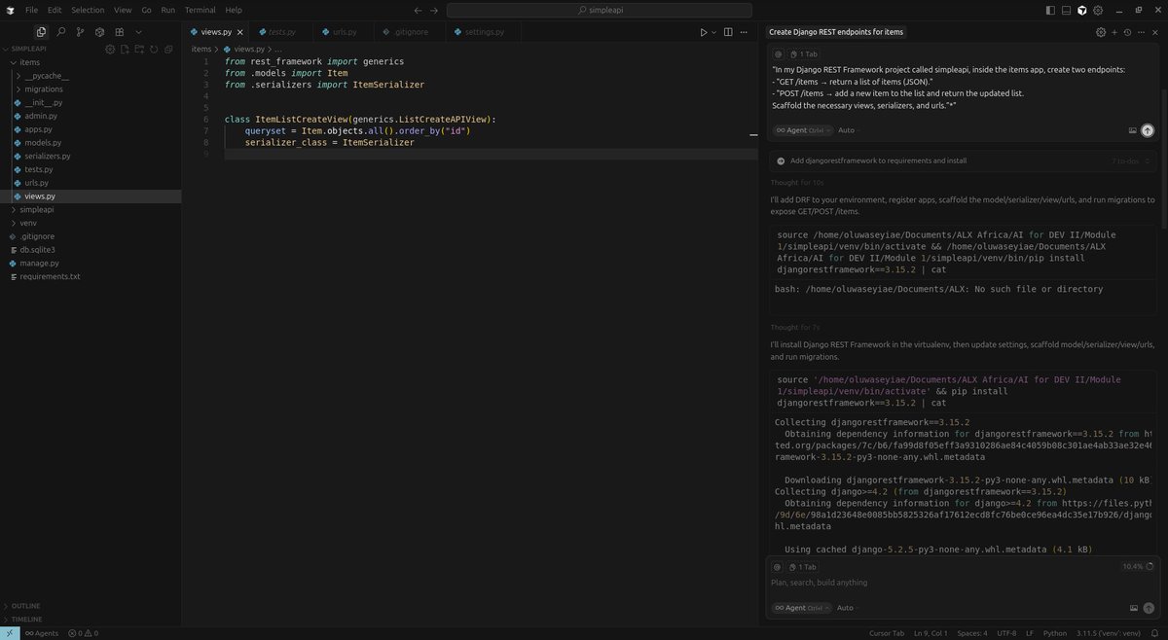Send message with bottom arrow button
Viewport: 1168px width, 640px height.
pos(1149,608)
